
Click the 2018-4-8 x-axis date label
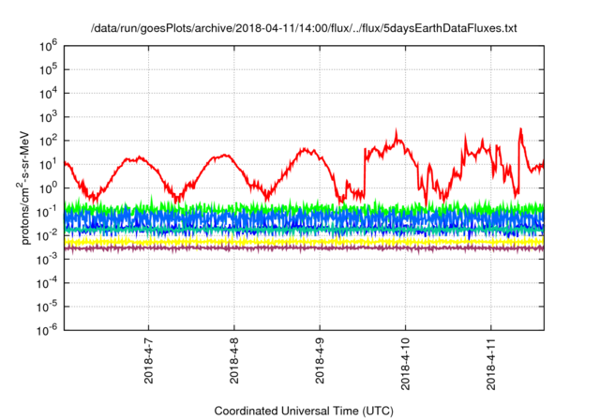pyautogui.click(x=234, y=361)
